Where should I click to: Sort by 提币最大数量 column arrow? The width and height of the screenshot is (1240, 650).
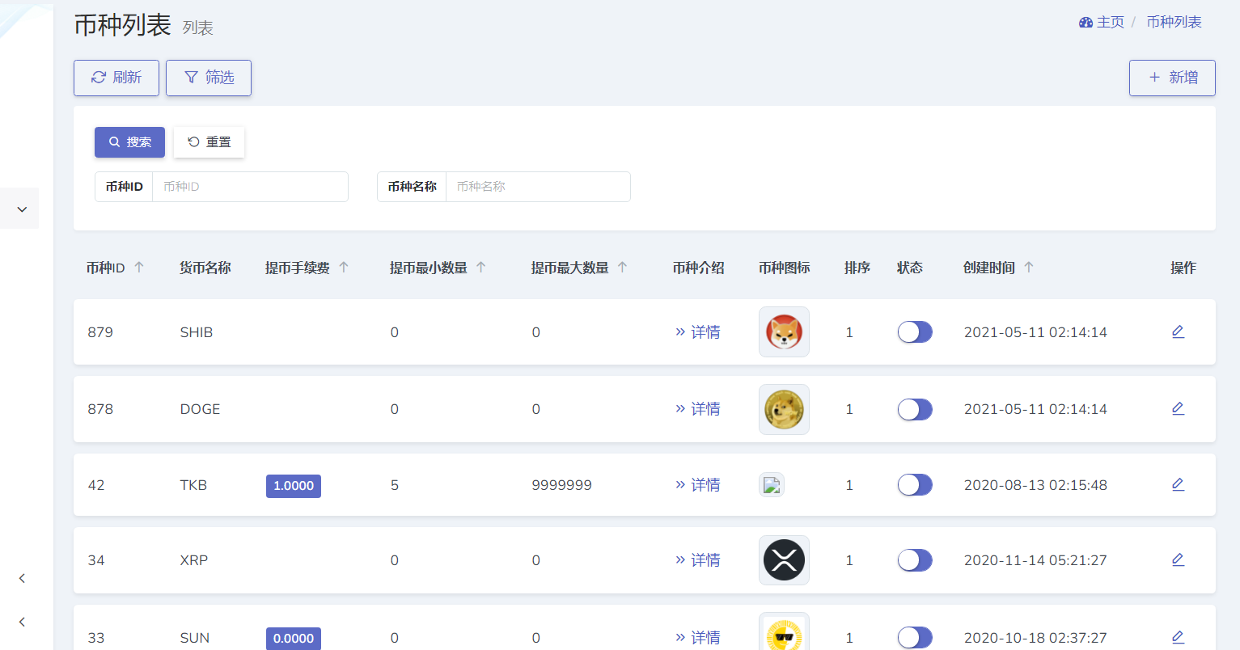(x=622, y=268)
